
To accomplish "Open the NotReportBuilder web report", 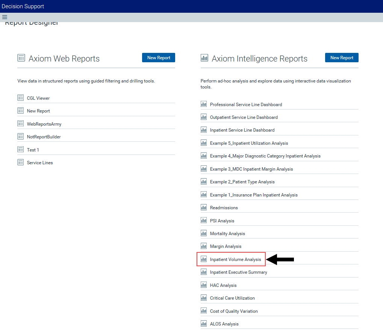I will point(44,137).
